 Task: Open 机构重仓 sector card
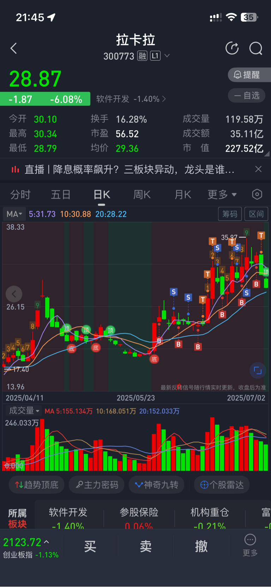[x=210, y=518]
